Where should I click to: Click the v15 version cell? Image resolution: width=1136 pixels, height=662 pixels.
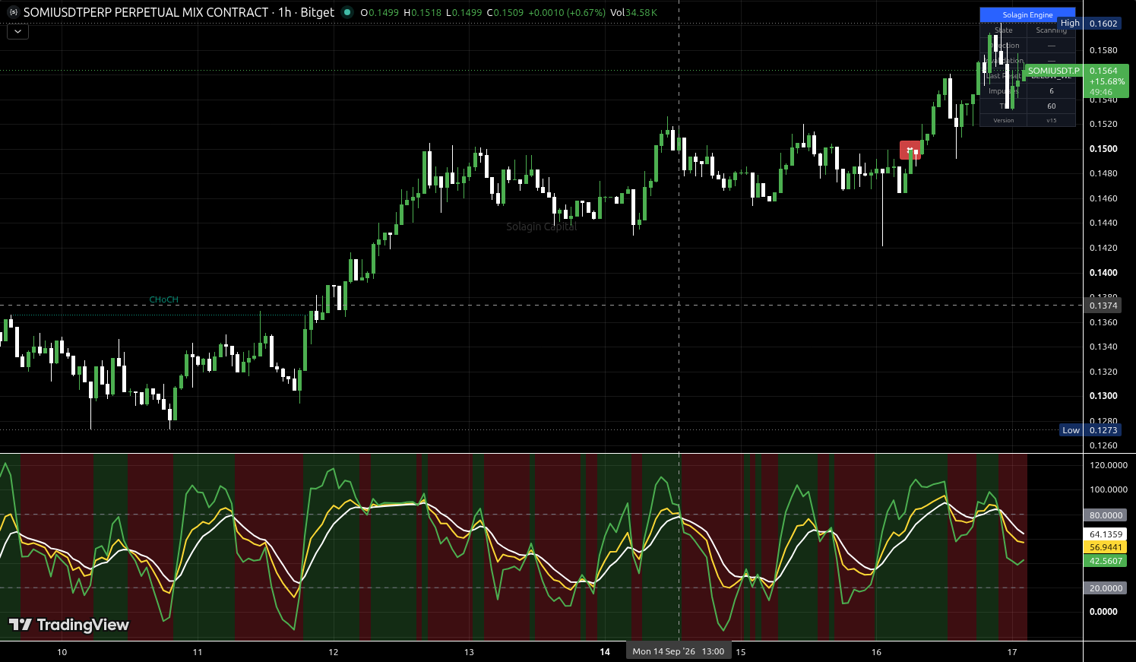click(x=1052, y=121)
